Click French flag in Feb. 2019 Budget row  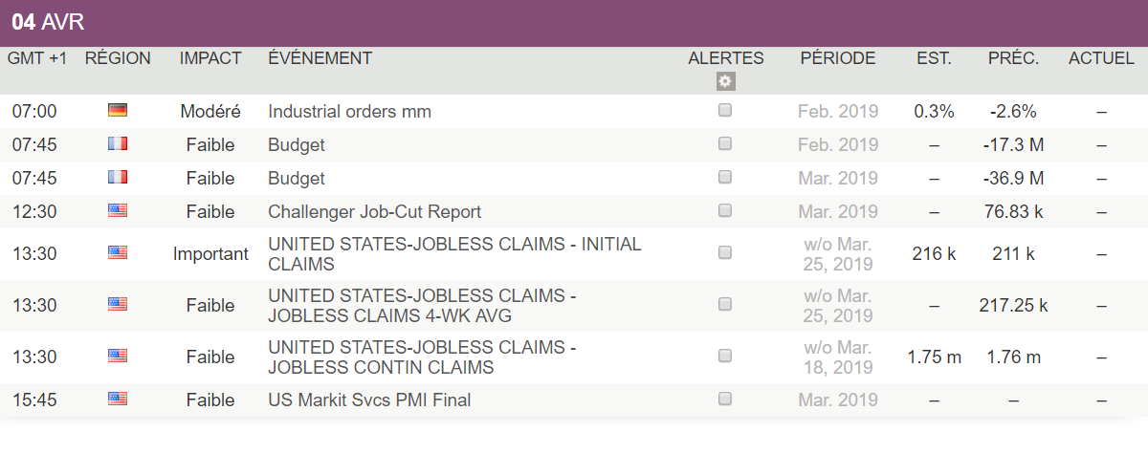(x=118, y=144)
